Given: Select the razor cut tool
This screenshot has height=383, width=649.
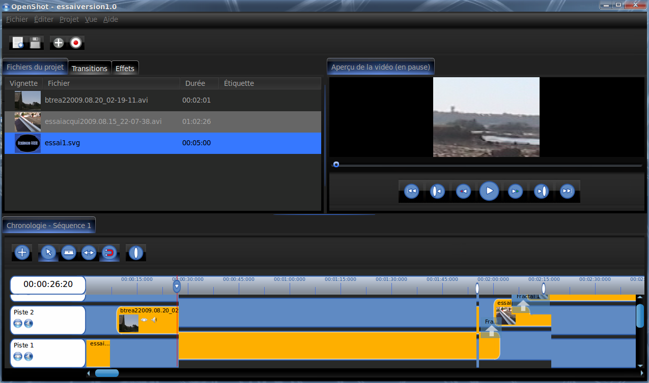Looking at the screenshot, I should click(68, 252).
